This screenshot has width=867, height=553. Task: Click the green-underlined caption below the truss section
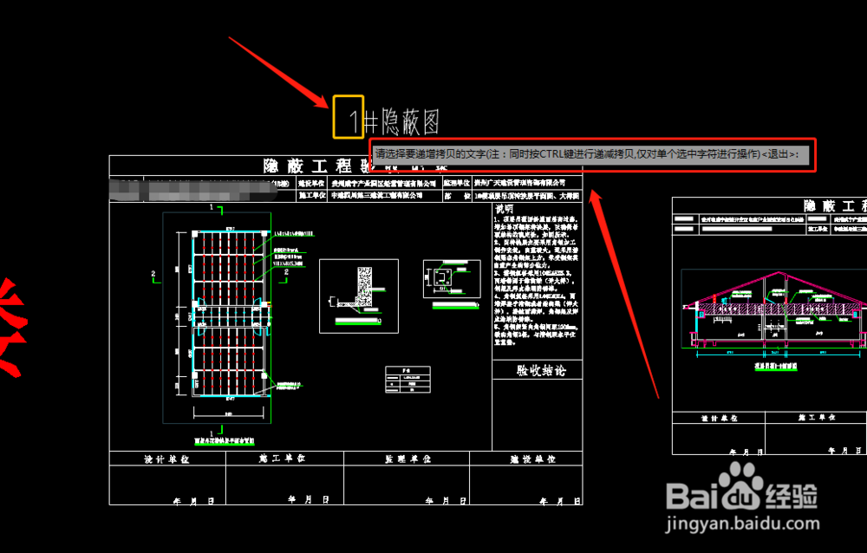776,366
